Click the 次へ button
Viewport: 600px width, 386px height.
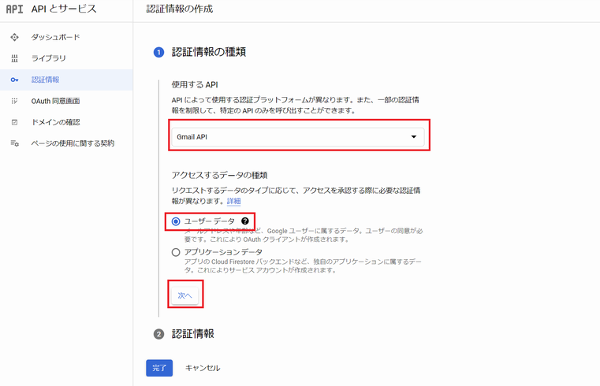pos(184,295)
